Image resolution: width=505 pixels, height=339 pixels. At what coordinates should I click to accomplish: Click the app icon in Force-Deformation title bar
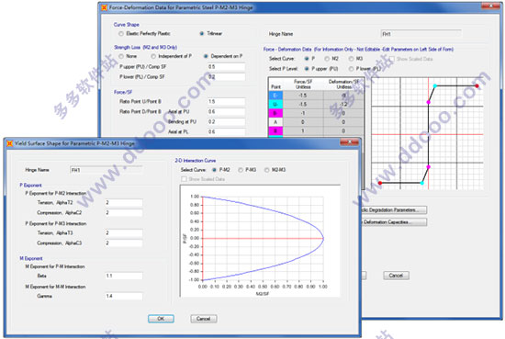[104, 7]
